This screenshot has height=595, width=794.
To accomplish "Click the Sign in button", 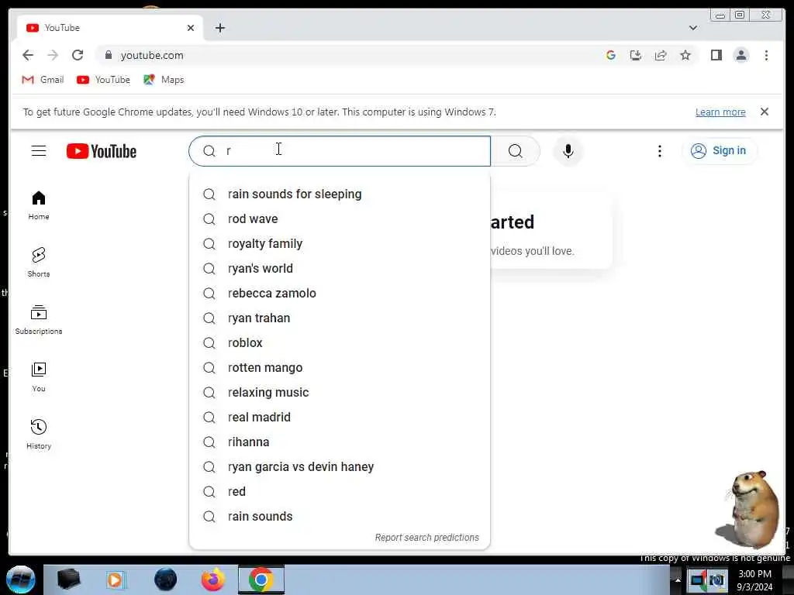I will tap(720, 151).
